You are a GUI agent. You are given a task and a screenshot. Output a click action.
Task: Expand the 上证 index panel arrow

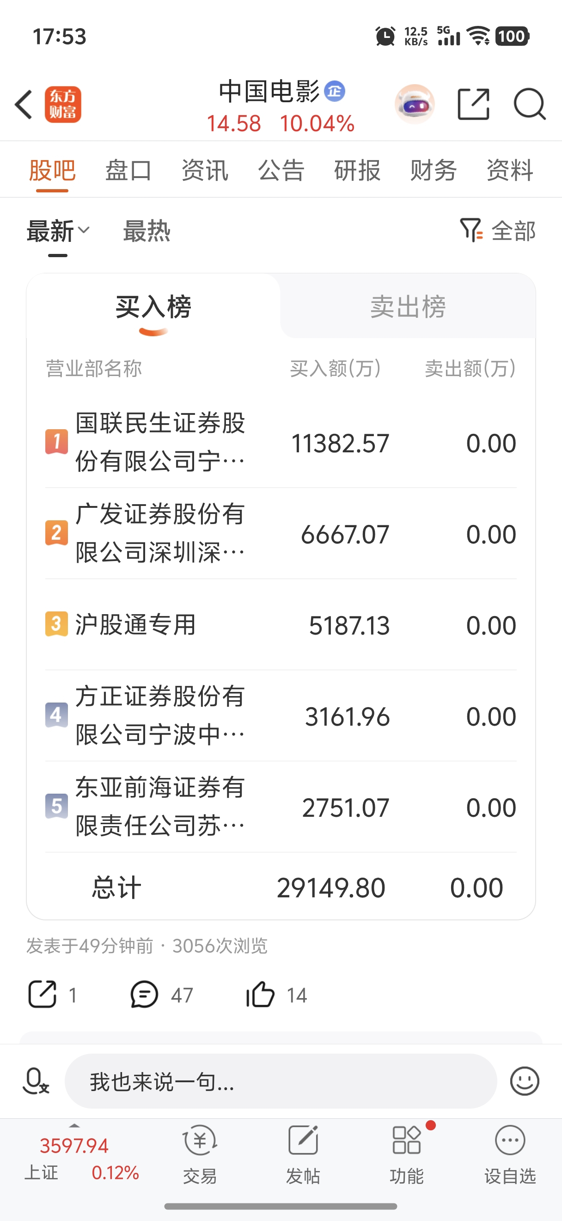[x=74, y=1125]
